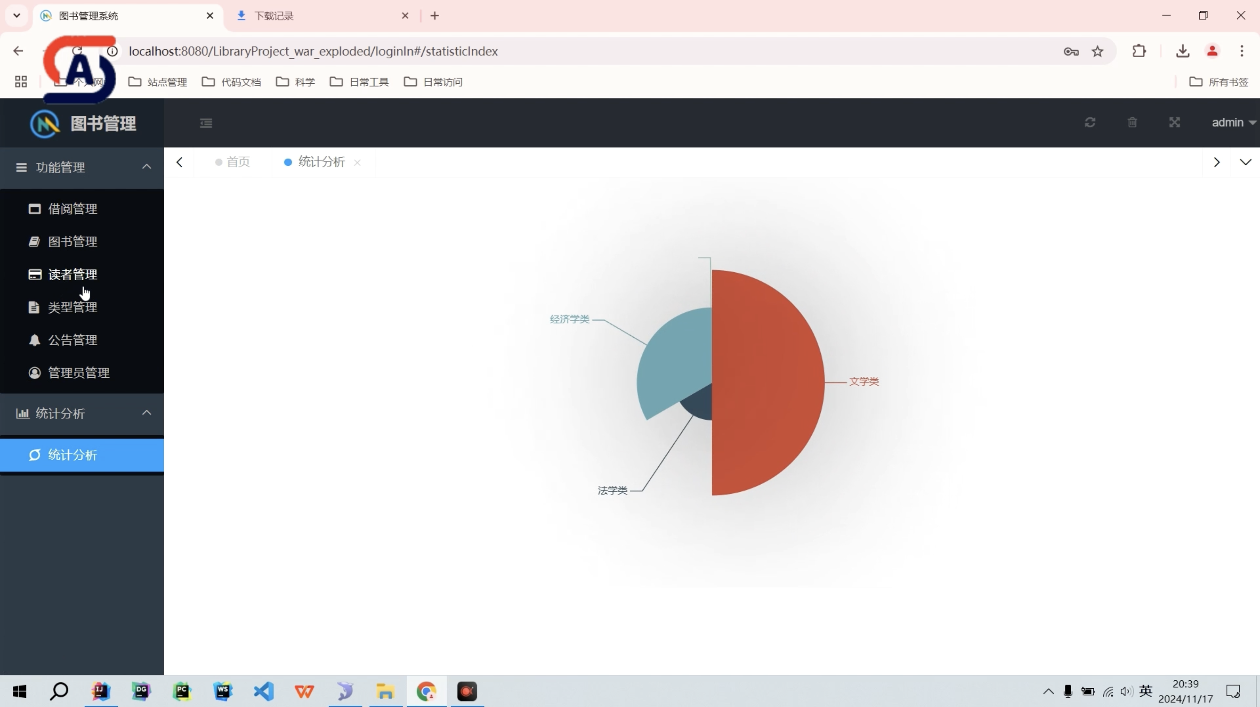Toggle fullscreen with the expand icon

tap(1175, 122)
